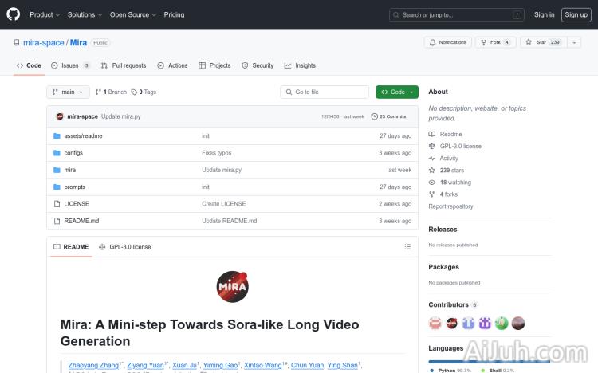Viewport: 598px width, 373px height.
Task: Click the Notifications bell button
Action: pyautogui.click(x=447, y=42)
